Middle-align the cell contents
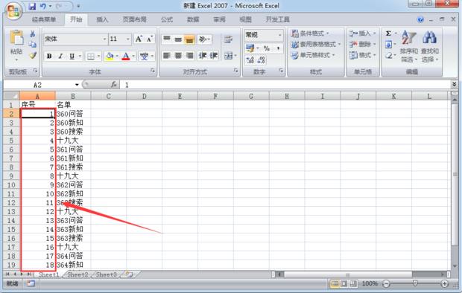Viewport: 462px width, 293px height. pos(178,39)
